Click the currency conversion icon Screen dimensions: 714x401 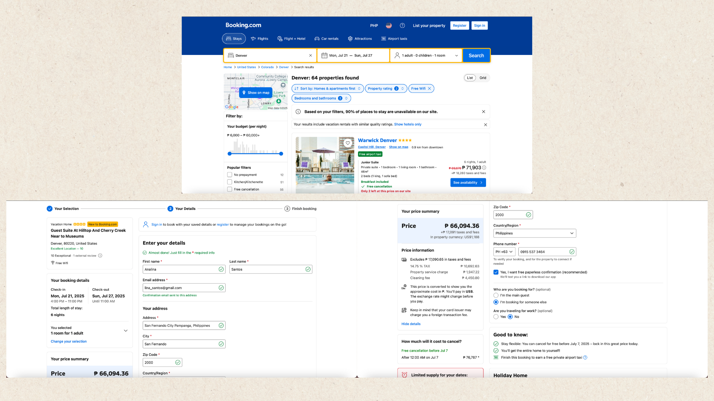pos(404,287)
